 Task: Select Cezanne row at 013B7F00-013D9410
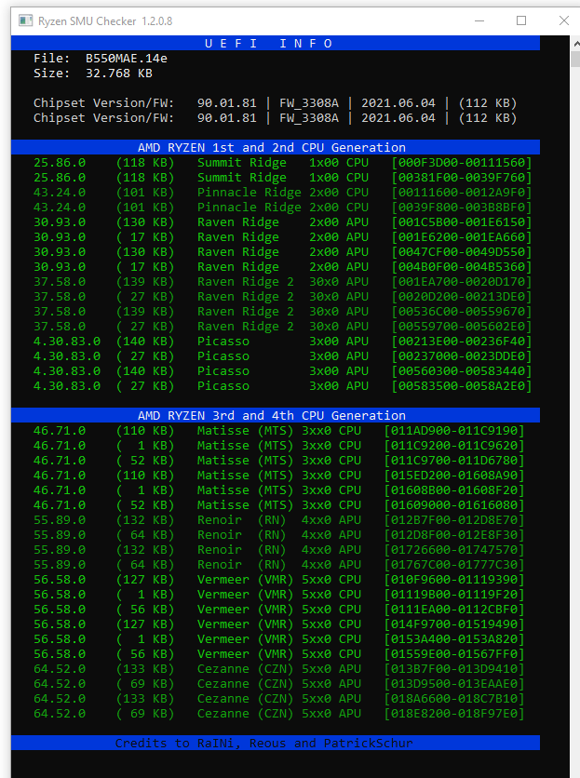(x=279, y=669)
